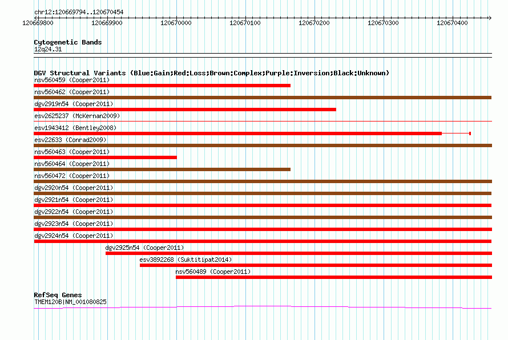Select the red nsv560489 variant bar
Screen dimensions: 508x340
334,277
